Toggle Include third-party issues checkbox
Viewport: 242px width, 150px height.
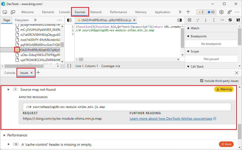[x=202, y=81]
